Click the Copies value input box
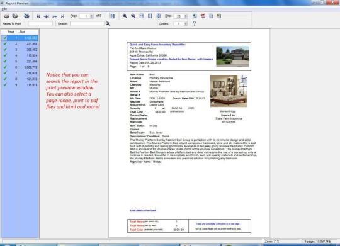Image resolution: width=340 pixels, height=246 pixels. pos(179,24)
